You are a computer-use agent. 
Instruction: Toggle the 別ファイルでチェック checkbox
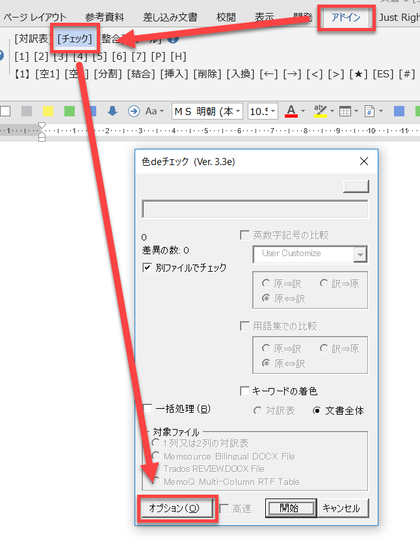(x=148, y=267)
